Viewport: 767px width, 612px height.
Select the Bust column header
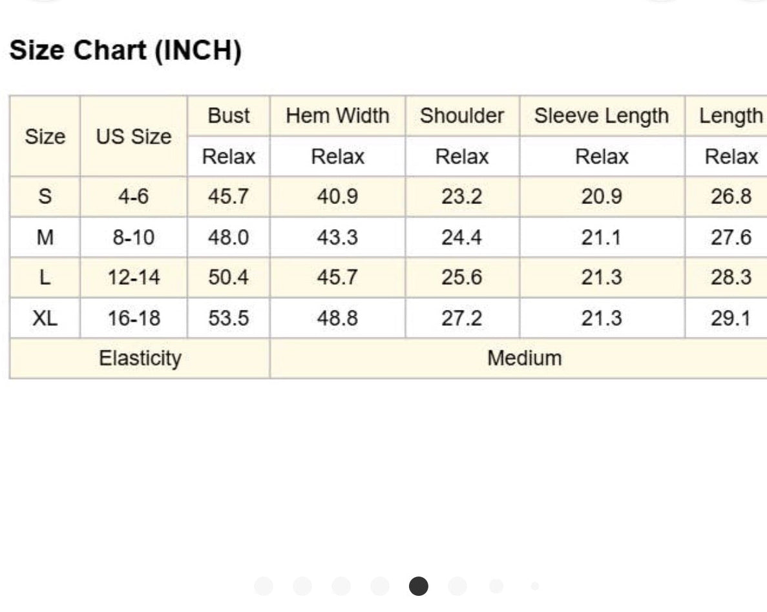click(229, 116)
